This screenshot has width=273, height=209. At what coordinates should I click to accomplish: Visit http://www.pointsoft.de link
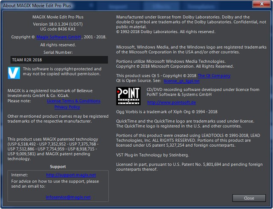click(171, 102)
